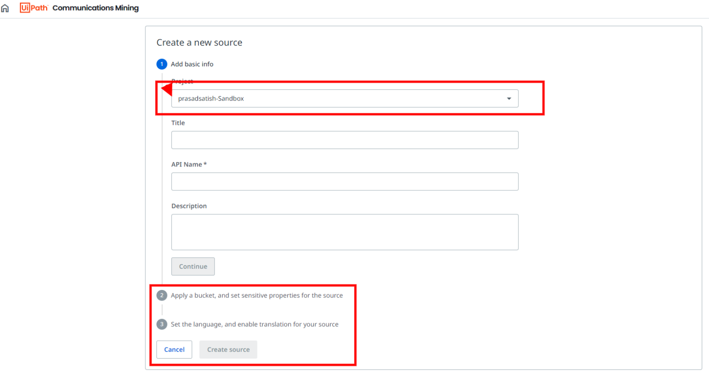The image size is (709, 378).
Task: Expand 'Set the language' step section
Action: 254,325
